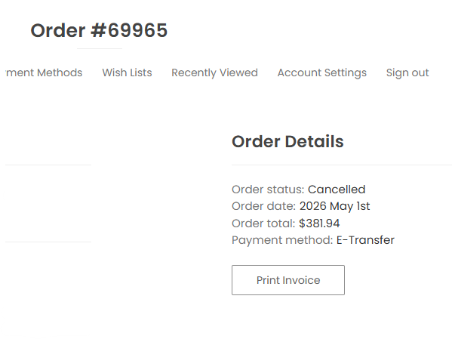
Task: Click the Print Invoice button
Action: click(288, 280)
